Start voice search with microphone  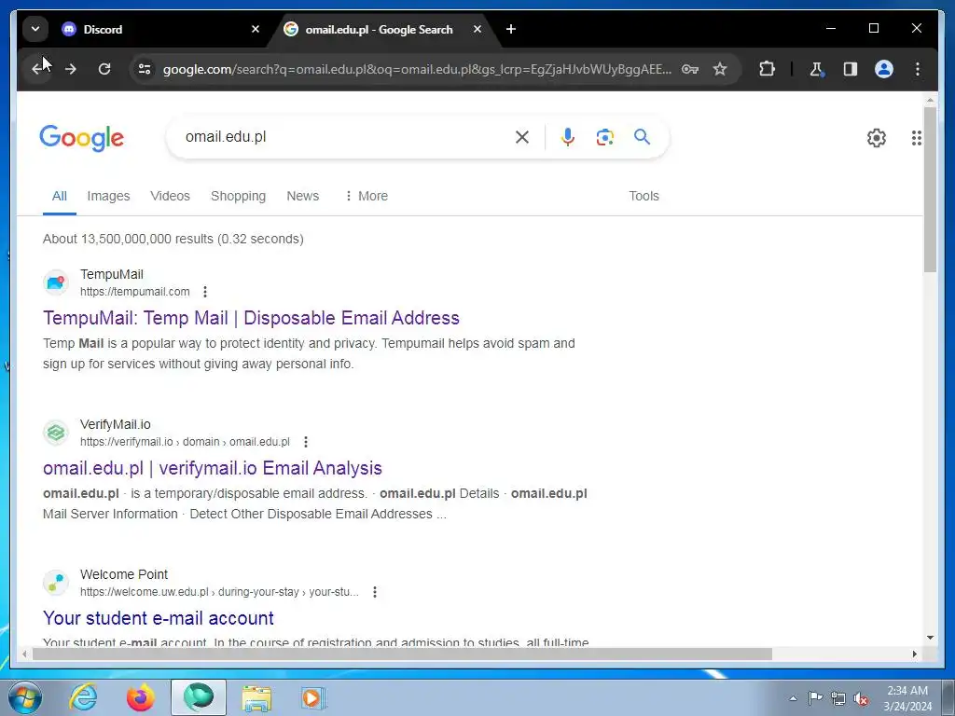click(x=568, y=137)
